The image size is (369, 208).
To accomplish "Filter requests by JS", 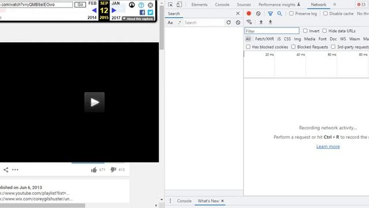I will pos(279,39).
